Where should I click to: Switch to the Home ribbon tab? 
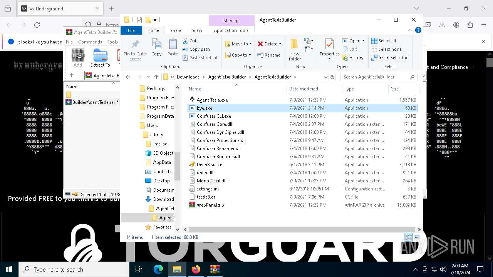(x=153, y=30)
